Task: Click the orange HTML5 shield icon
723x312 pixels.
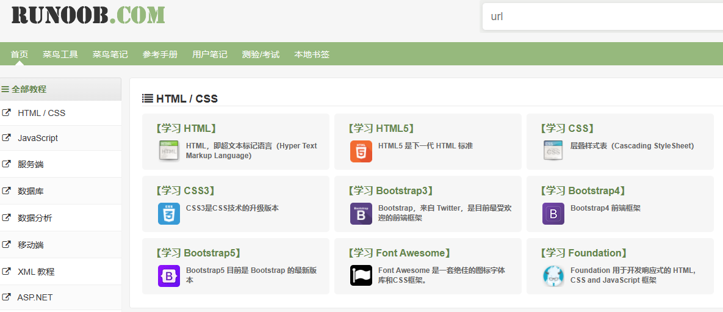Action: pos(361,151)
